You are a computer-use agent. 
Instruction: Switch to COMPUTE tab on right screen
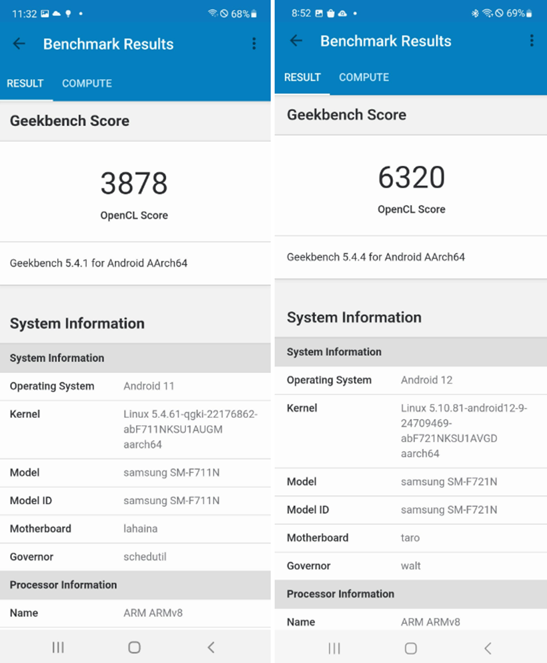tap(364, 77)
